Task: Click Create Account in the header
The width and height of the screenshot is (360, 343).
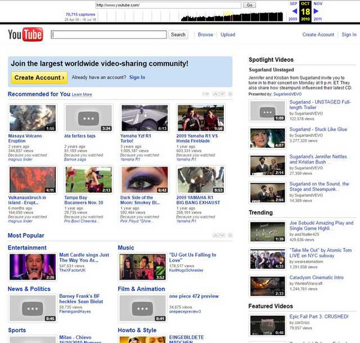Action: 318,35
